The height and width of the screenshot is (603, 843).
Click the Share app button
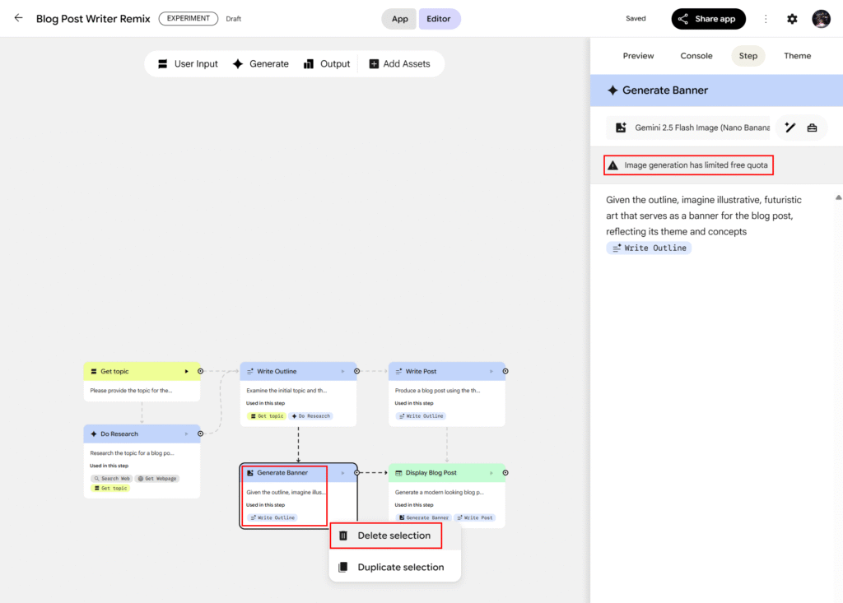(708, 19)
